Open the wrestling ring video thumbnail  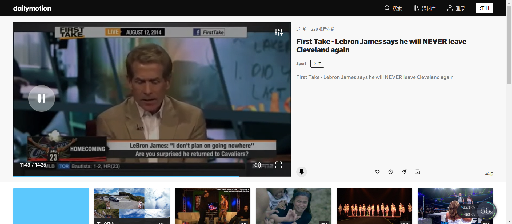point(455,206)
